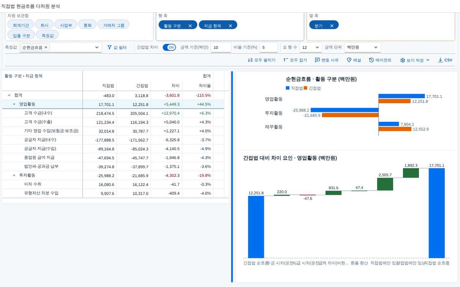Click the 유형자산 처분 수입 row label
This screenshot has height=287, width=460.
coord(41,193)
